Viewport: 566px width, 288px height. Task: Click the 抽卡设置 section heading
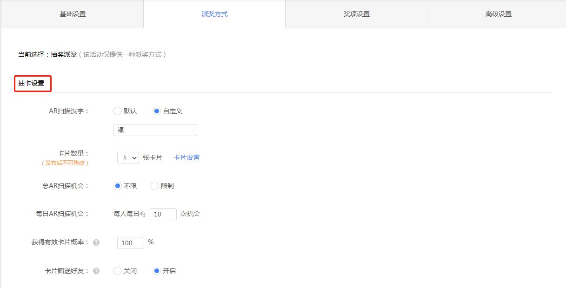point(32,83)
